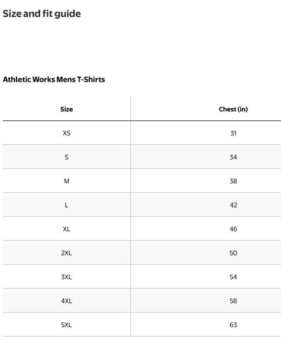Select the 3XL size cell
Screen dimensions: 281x345
[67, 277]
